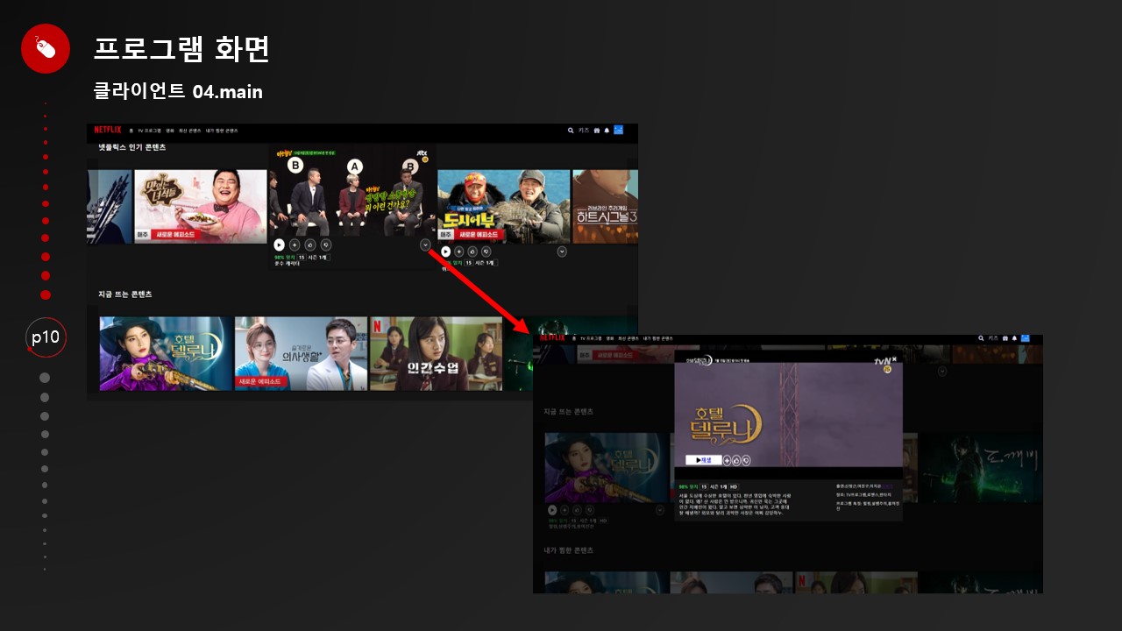1122x631 pixels.
Task: Click the 지금 뜨는 콘텐츠 heading in main screen
Action: (124, 294)
